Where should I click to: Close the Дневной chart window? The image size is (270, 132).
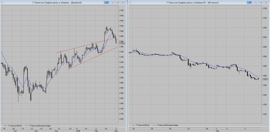coord(123,2)
